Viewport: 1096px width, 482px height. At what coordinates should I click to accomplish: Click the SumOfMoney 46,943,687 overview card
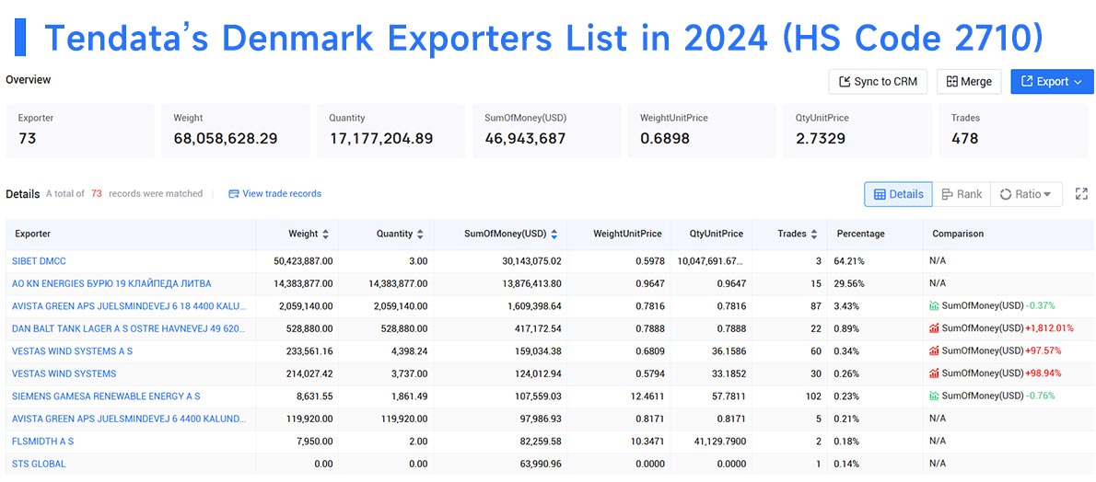[546, 130]
